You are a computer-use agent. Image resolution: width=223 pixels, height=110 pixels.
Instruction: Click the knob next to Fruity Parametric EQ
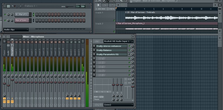(x=133, y=54)
